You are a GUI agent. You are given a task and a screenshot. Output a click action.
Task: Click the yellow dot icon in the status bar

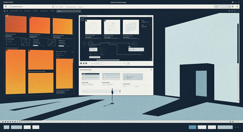tap(236, 122)
